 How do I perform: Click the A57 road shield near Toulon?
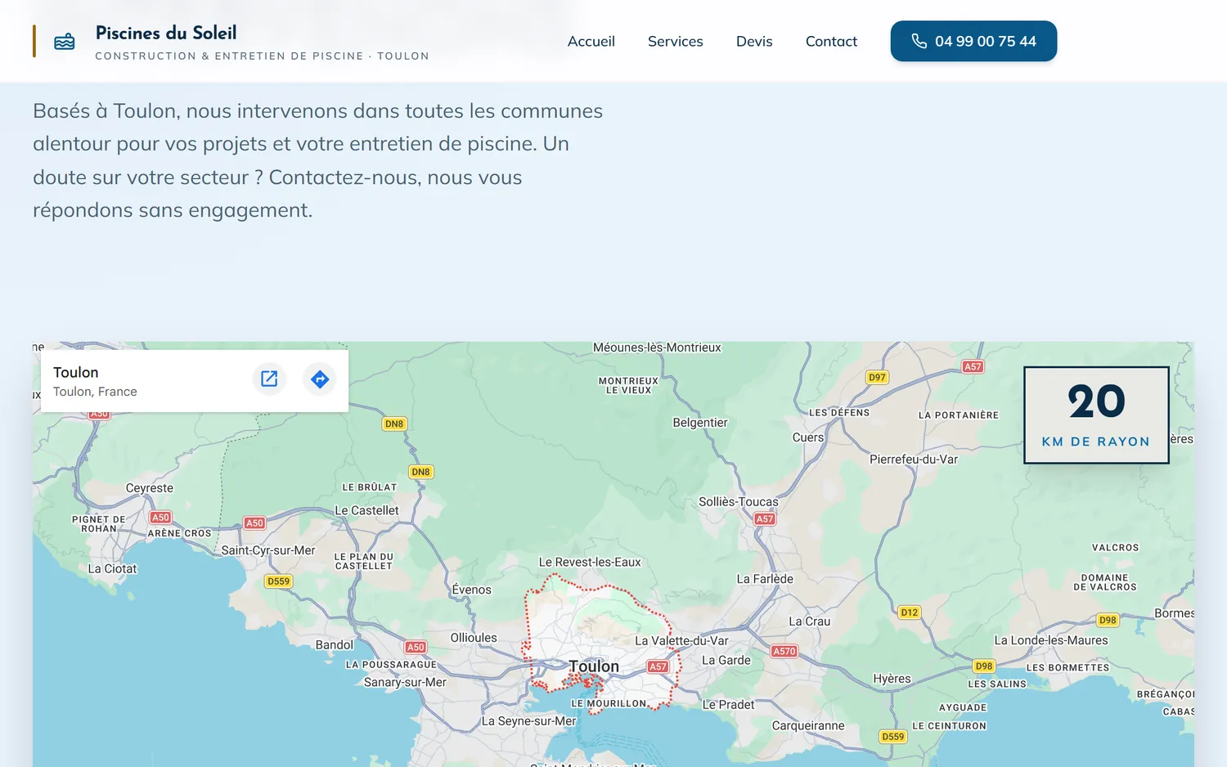[x=658, y=666]
